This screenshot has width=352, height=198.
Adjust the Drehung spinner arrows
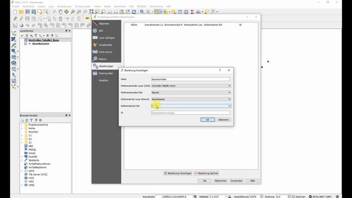tap(289, 197)
